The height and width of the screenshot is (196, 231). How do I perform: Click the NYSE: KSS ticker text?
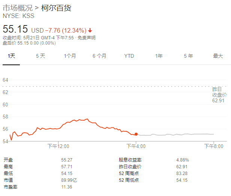19,16
